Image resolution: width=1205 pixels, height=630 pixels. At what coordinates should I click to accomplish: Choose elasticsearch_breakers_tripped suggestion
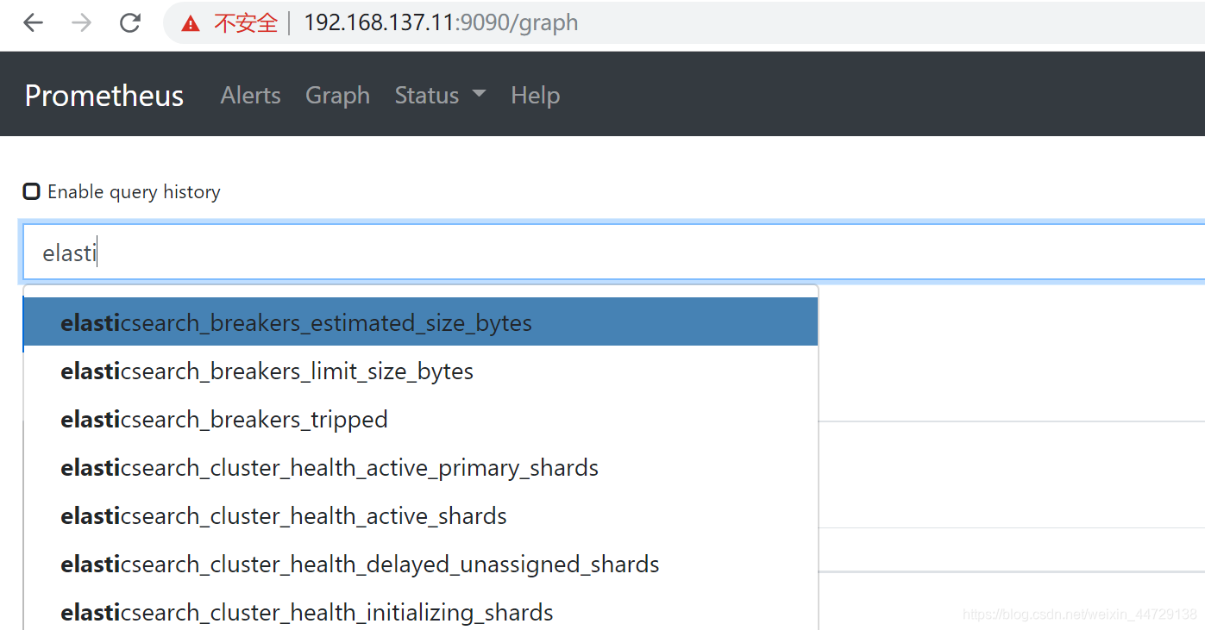point(420,419)
